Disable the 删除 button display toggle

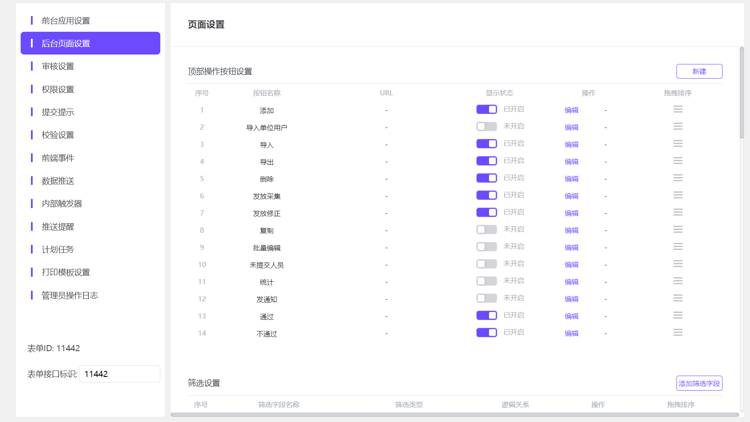(x=487, y=178)
